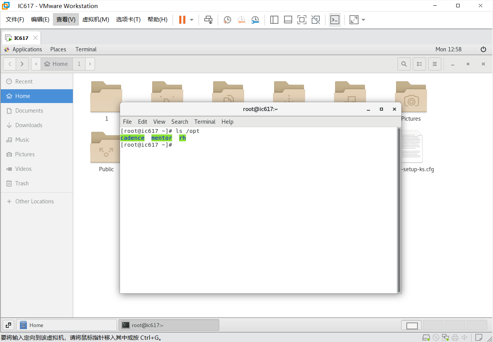
Task: Select the Pictures folder with camera icon
Action: [x=411, y=97]
